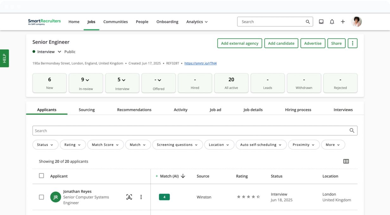Expand the Interview job status dropdown
The width and height of the screenshot is (390, 215).
(x=59, y=52)
